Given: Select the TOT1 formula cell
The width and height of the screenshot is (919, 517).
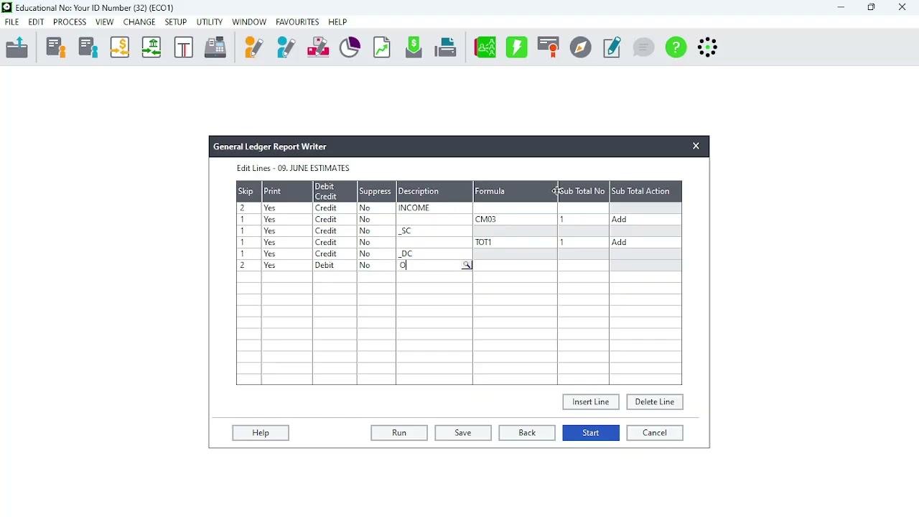Looking at the screenshot, I should [x=516, y=243].
